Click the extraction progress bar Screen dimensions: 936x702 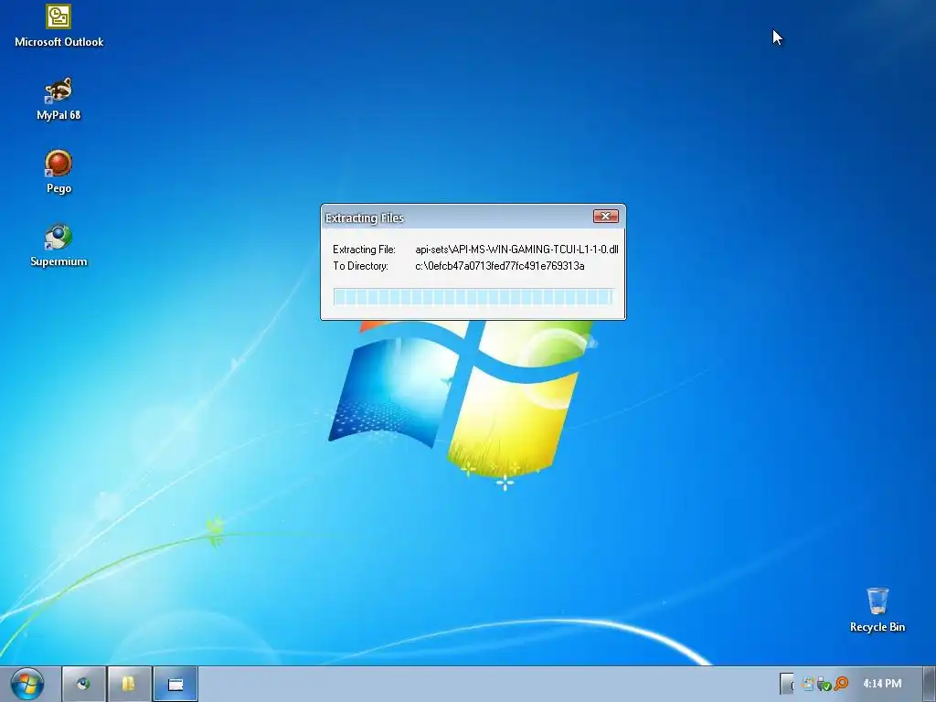click(x=473, y=297)
